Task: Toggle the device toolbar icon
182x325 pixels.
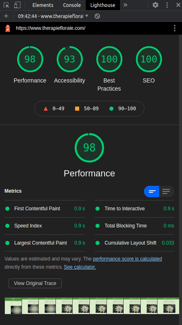Action: tap(17, 5)
